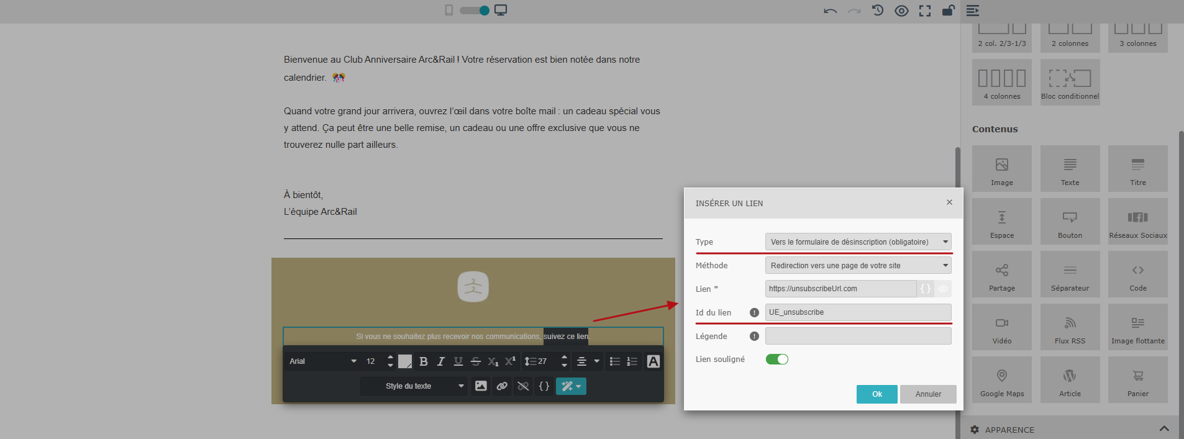Image resolution: width=1184 pixels, height=439 pixels.
Task: Click the curly braces variable icon in toolbar
Action: [544, 386]
